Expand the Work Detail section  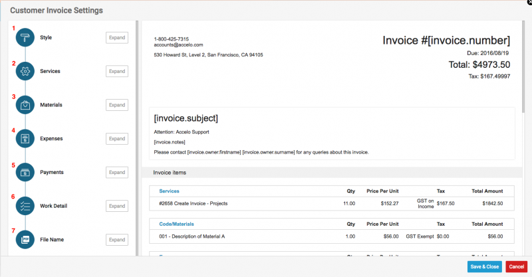click(117, 206)
